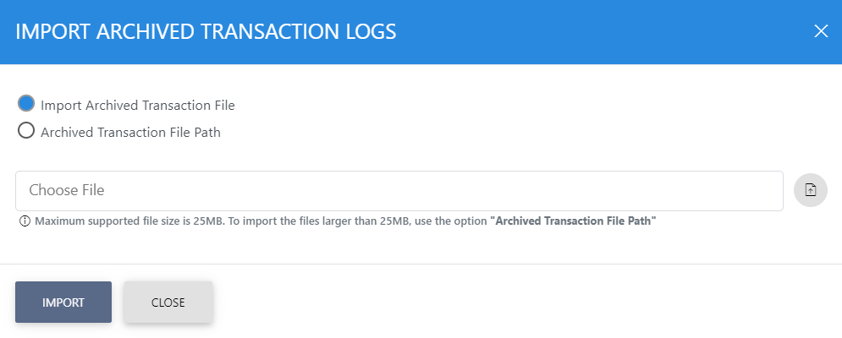Click the Import Archived Transaction Logs dialog title
This screenshot has height=338, width=842.
[x=206, y=32]
